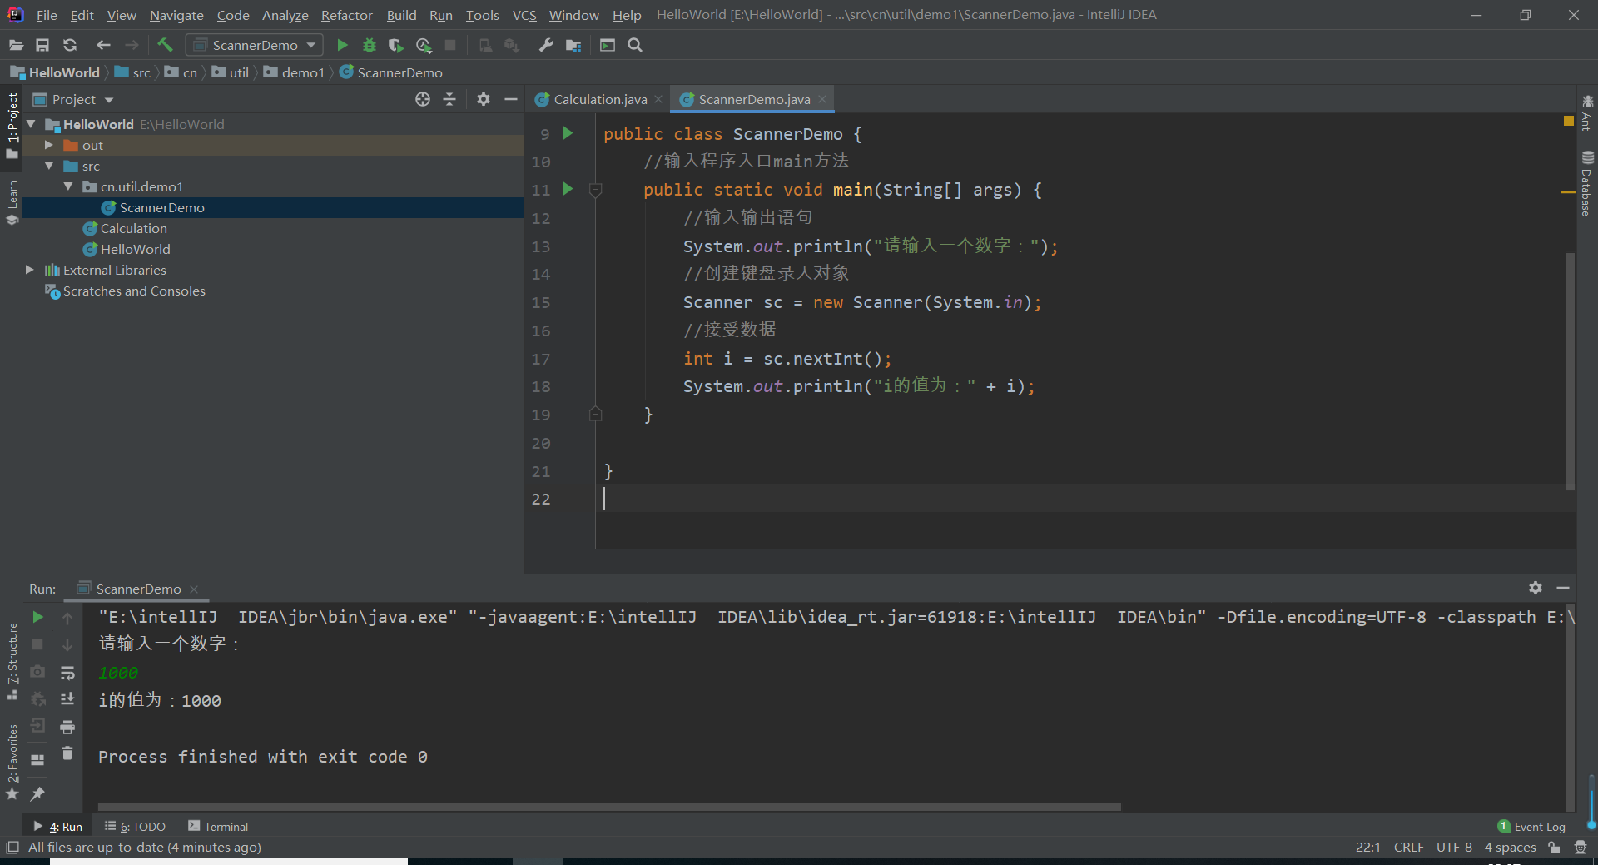This screenshot has width=1598, height=865.
Task: Open the Terminal tool window
Action: click(218, 827)
